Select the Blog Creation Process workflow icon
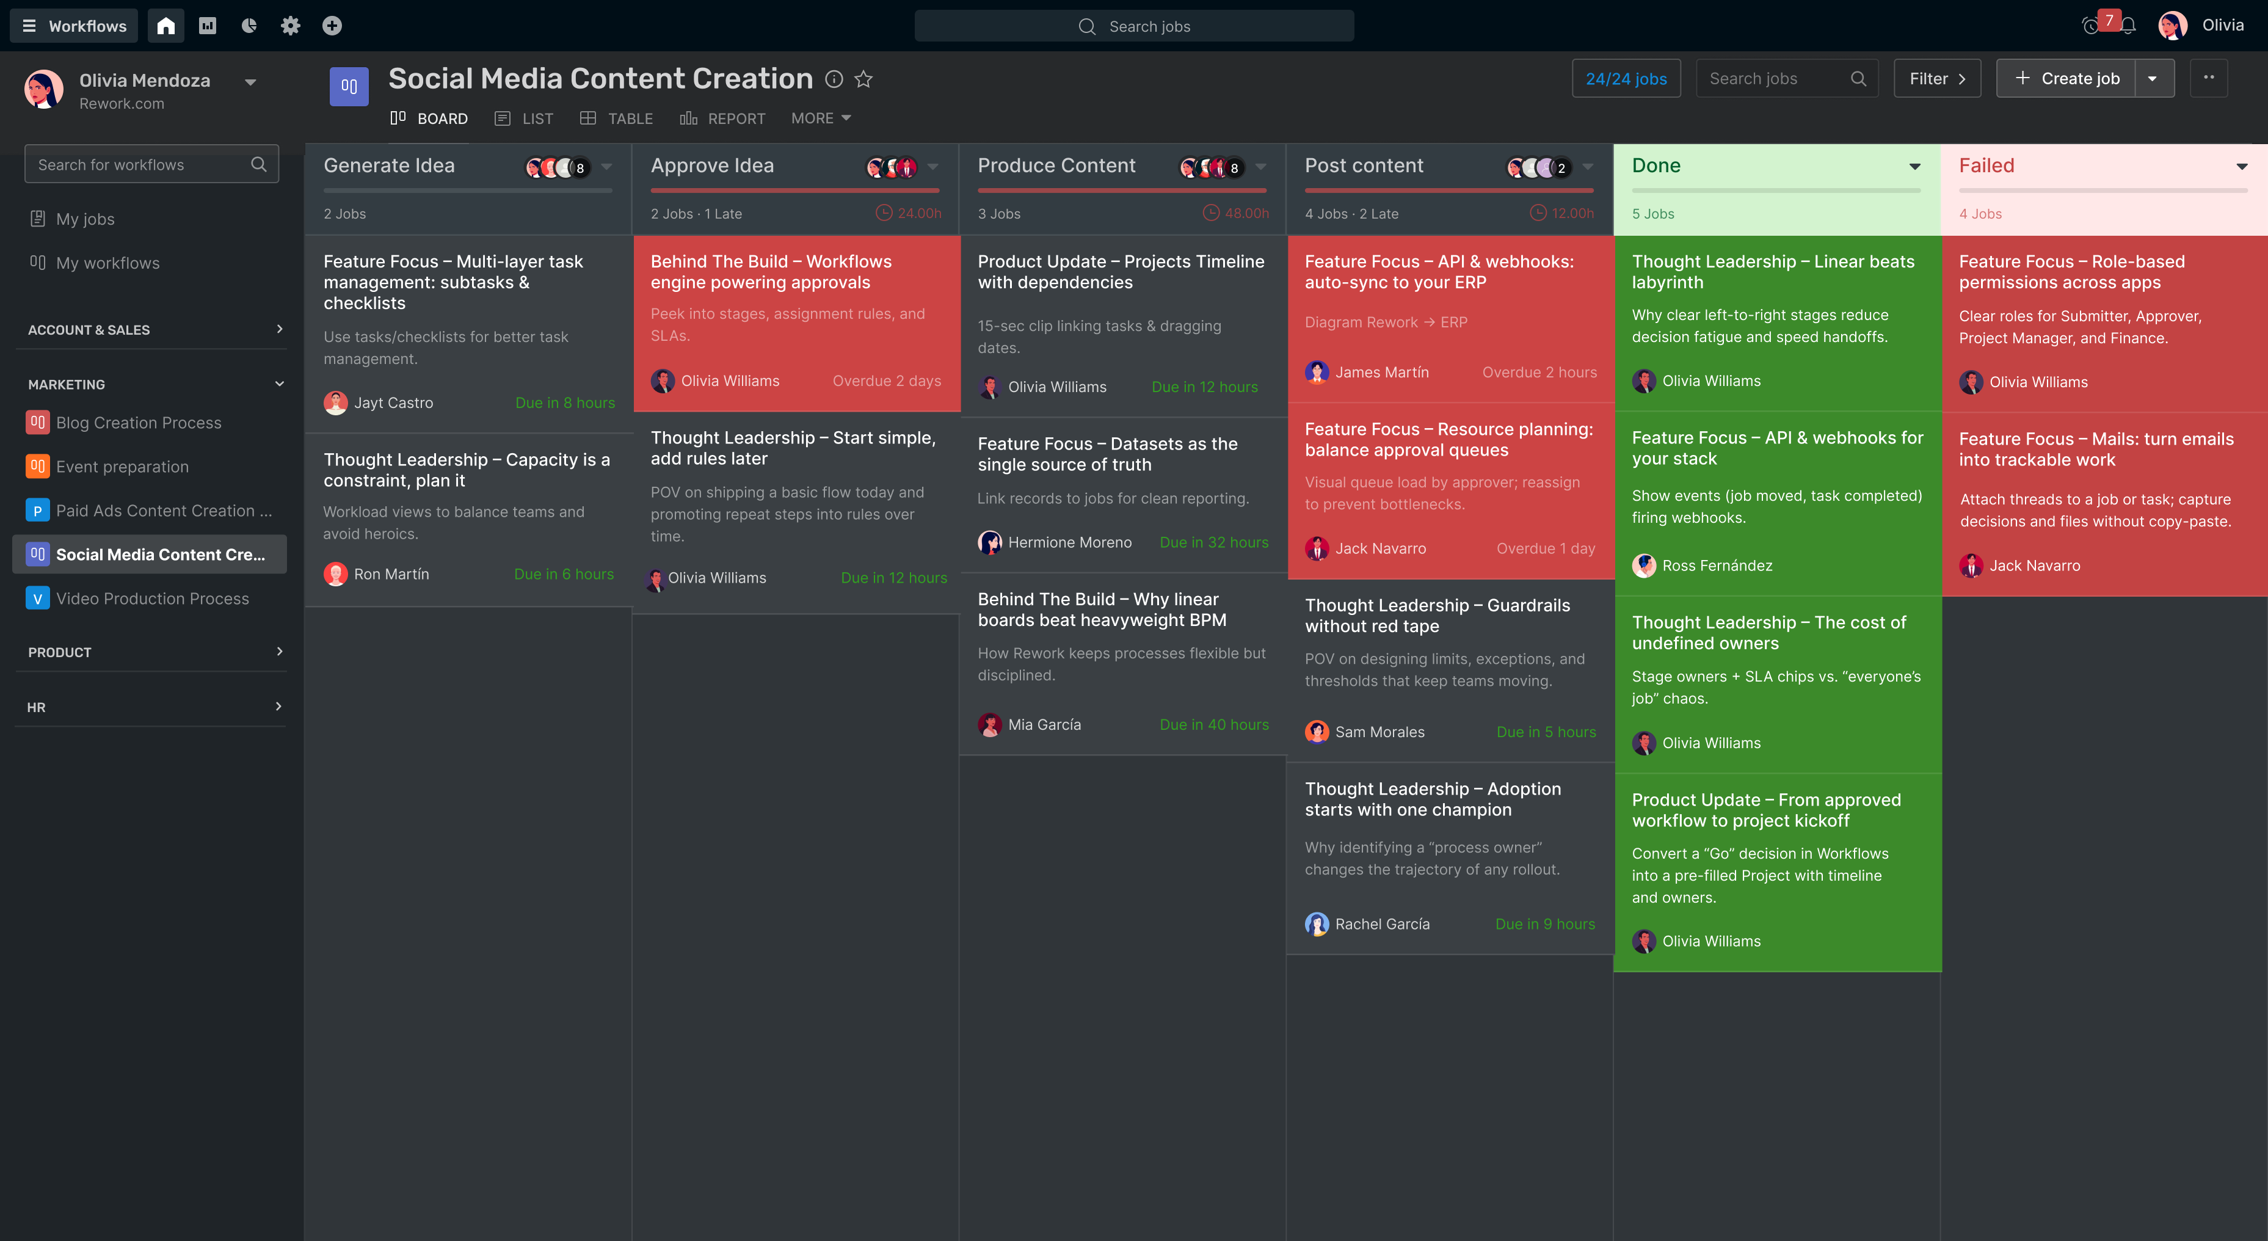The height and width of the screenshot is (1241, 2268). pos(37,422)
